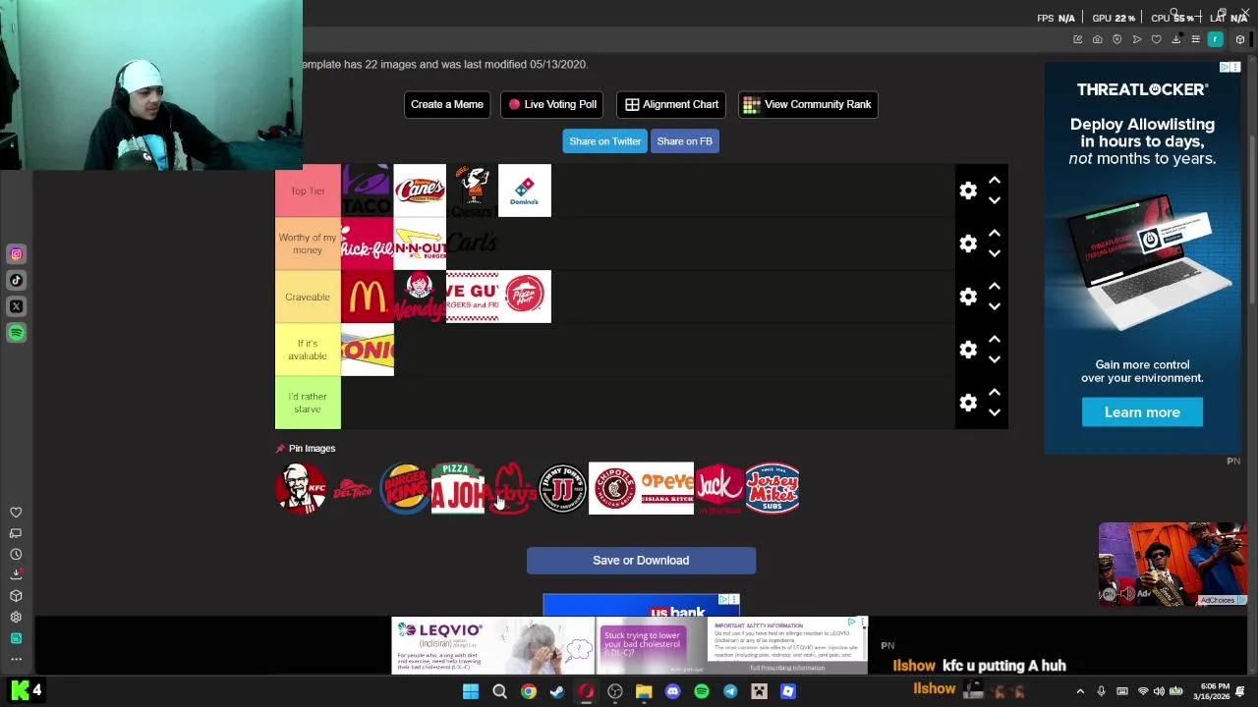This screenshot has height=707, width=1258.
Task: Open If it's available row settings gear
Action: [x=968, y=350]
